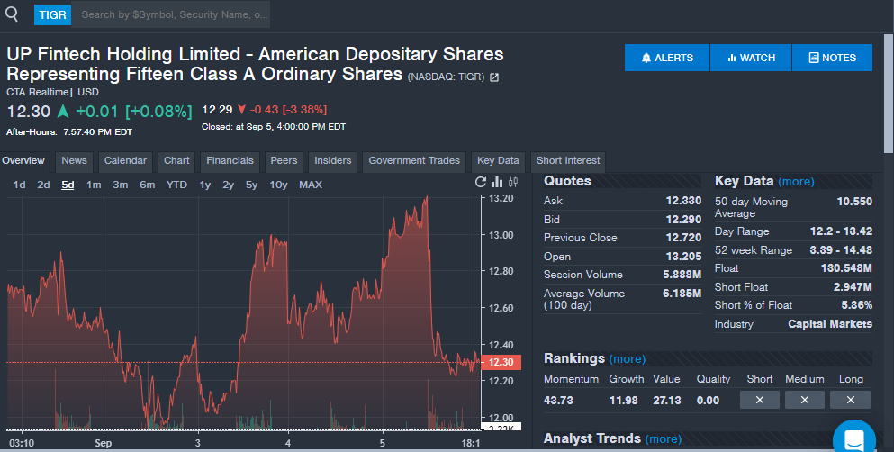This screenshot has width=894, height=452.
Task: Select 6m chart range
Action: click(x=147, y=185)
